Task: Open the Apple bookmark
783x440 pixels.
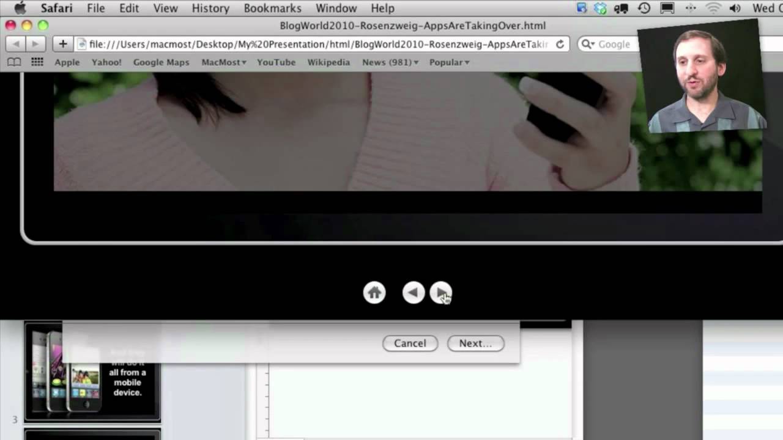Action: tap(67, 62)
